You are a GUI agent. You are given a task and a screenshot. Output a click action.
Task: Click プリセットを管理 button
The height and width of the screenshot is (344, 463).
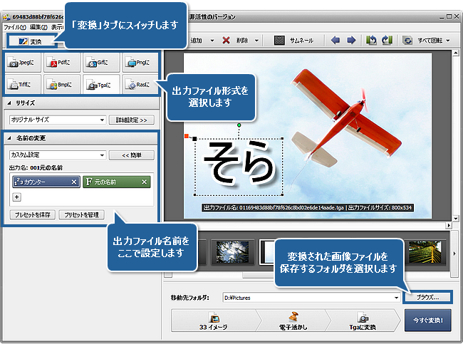tap(81, 214)
